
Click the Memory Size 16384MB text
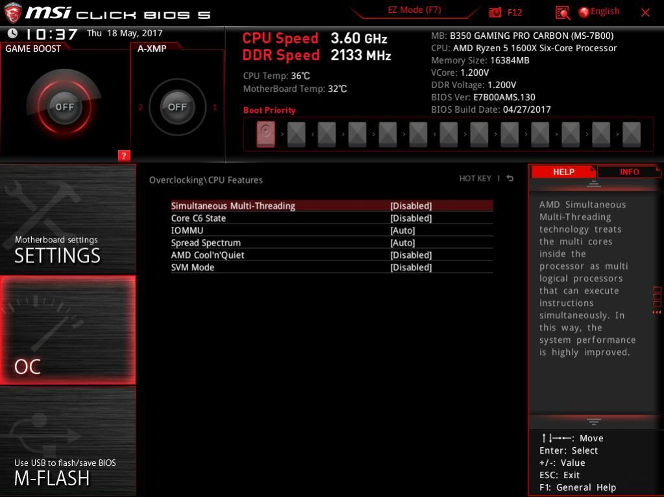[480, 60]
